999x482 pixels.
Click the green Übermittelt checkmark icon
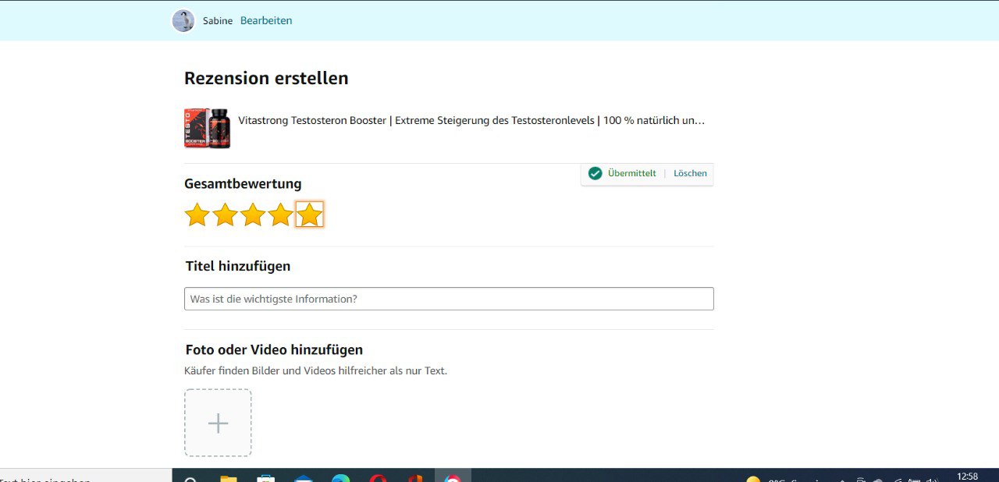point(595,173)
